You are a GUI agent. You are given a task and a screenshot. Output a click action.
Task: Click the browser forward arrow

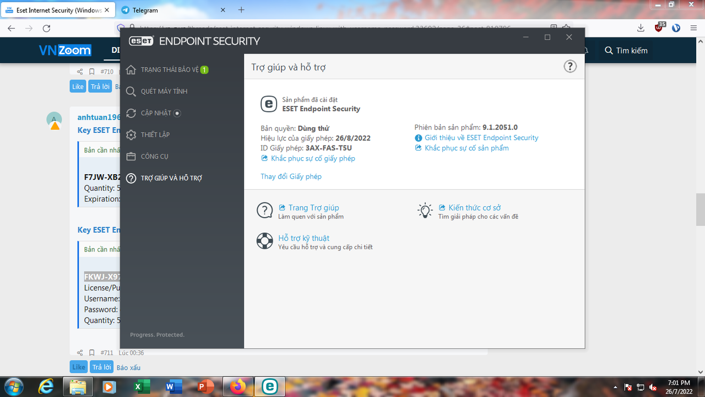pyautogui.click(x=29, y=28)
